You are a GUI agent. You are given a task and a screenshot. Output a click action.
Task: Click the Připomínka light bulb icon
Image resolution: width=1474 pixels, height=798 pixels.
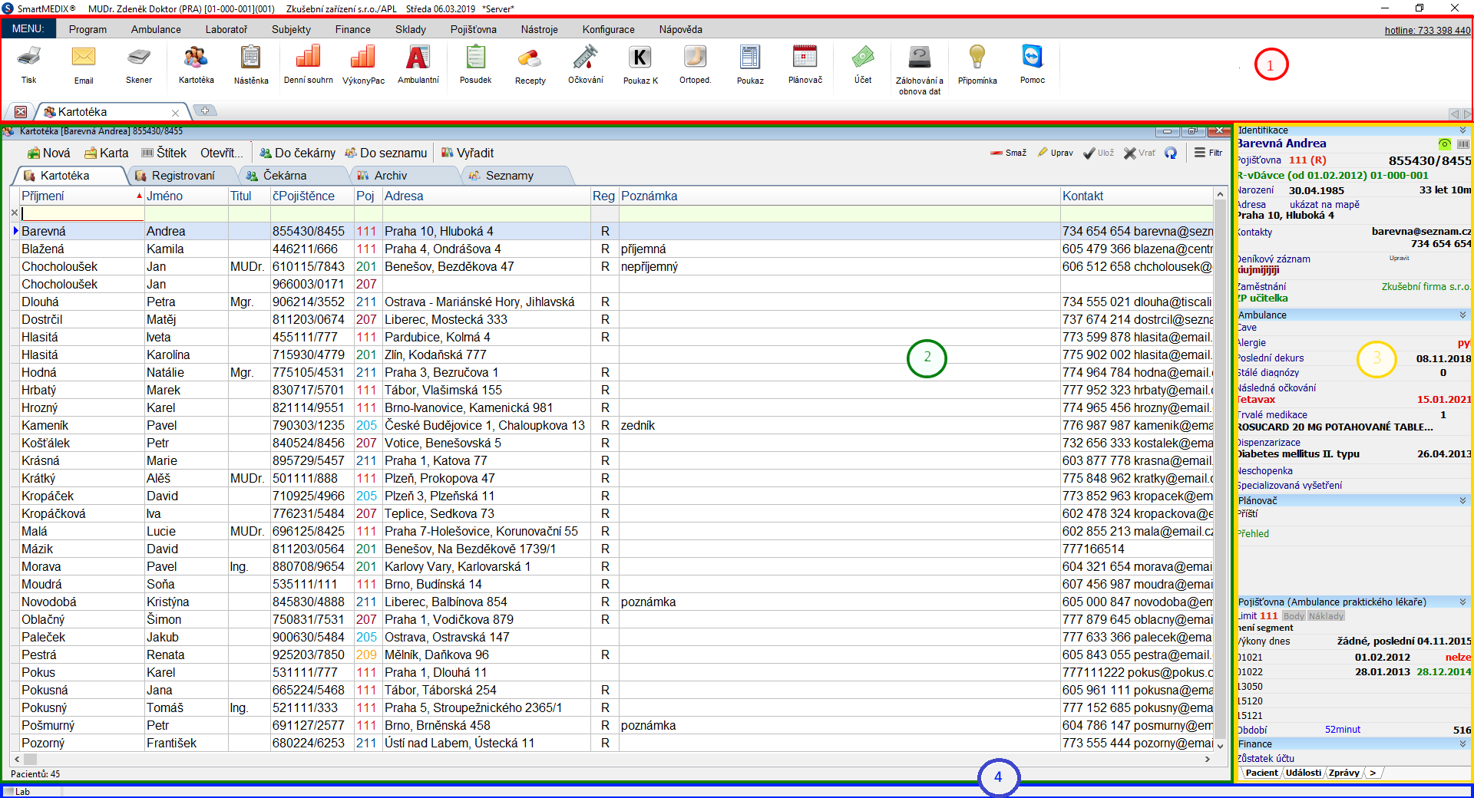[x=977, y=58]
